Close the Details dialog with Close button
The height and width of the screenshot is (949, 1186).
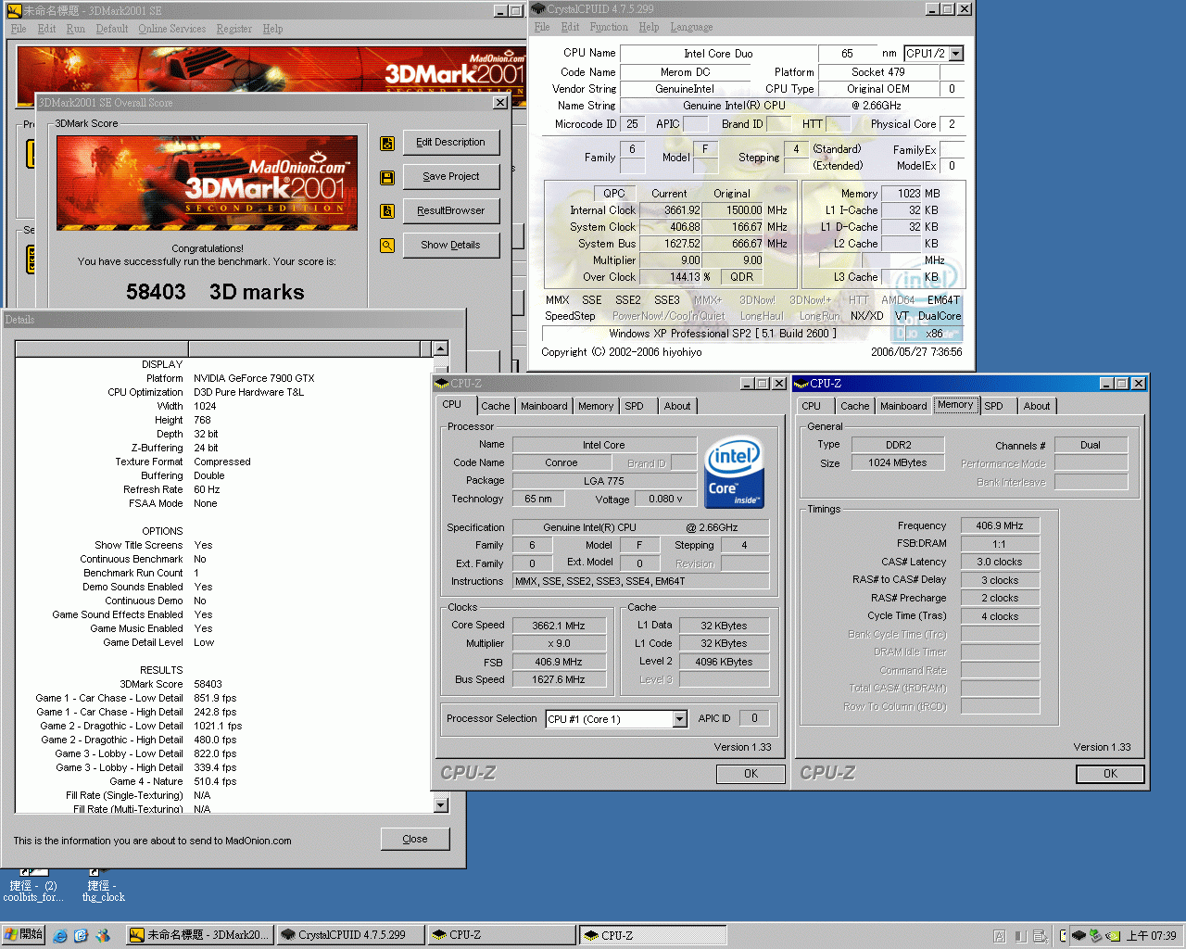pos(415,840)
